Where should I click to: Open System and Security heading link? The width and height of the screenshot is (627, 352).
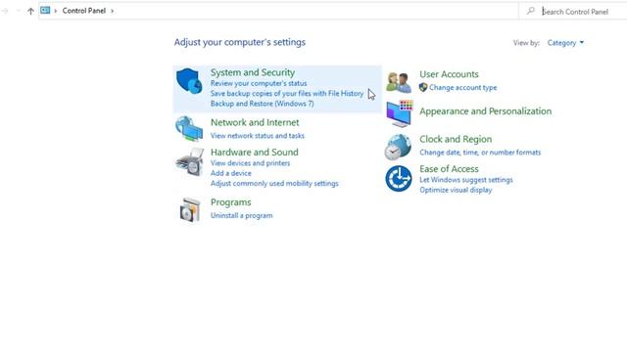tap(253, 72)
